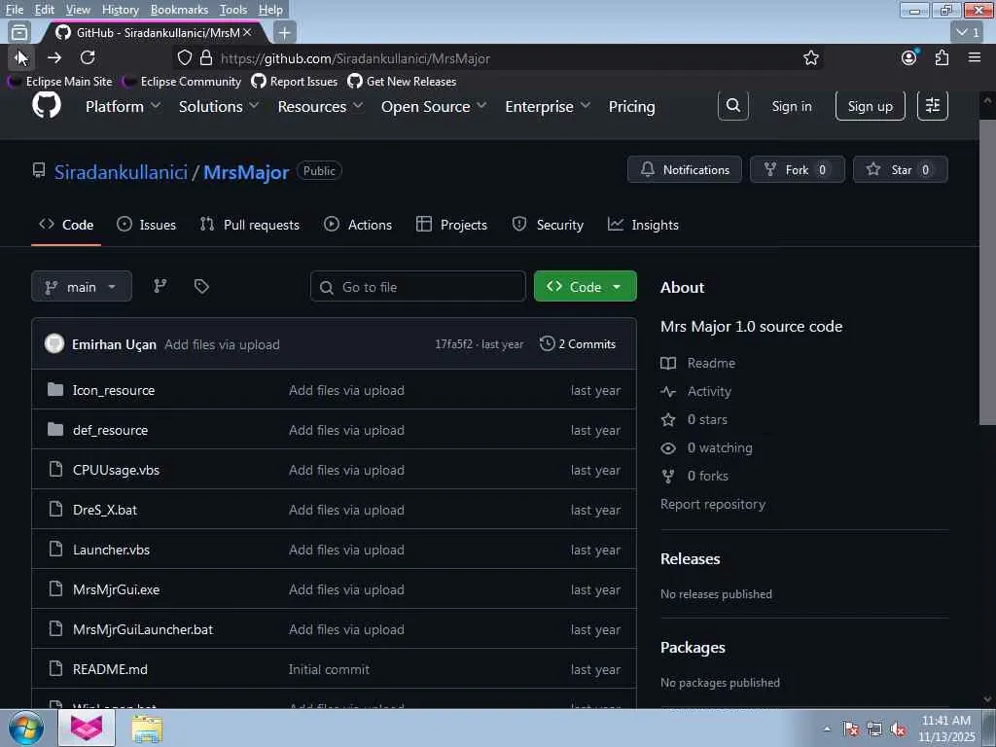Screen dimensions: 996x747
Task: Reload the page with the refresh icon
Action: click(88, 57)
